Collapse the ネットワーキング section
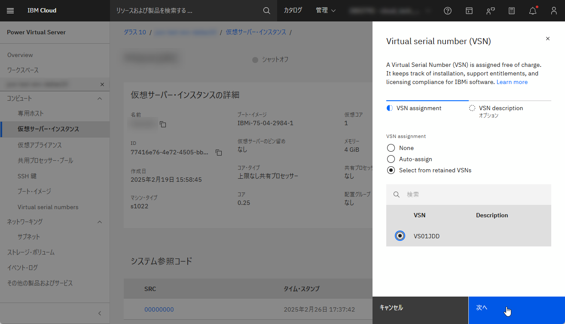This screenshot has height=324, width=565. click(x=100, y=222)
